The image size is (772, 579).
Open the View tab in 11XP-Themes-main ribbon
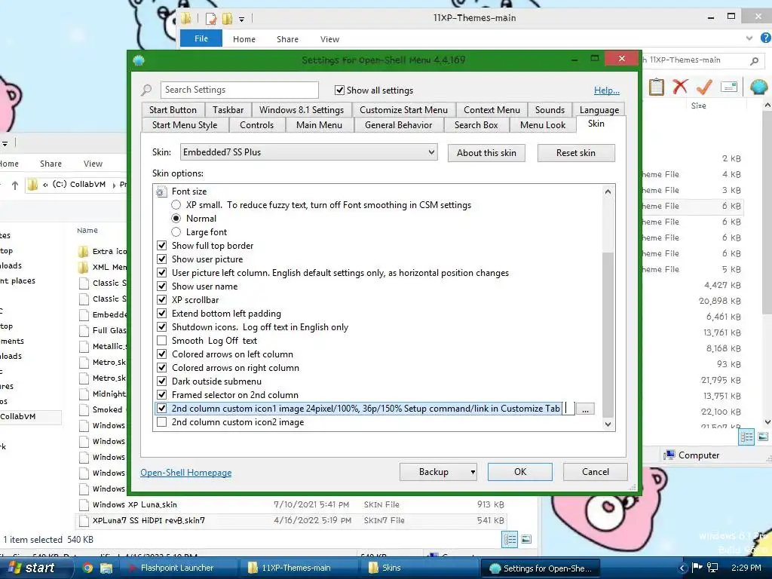(x=329, y=39)
